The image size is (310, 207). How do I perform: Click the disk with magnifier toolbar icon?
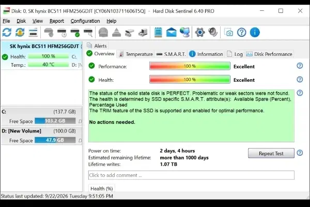(88, 33)
